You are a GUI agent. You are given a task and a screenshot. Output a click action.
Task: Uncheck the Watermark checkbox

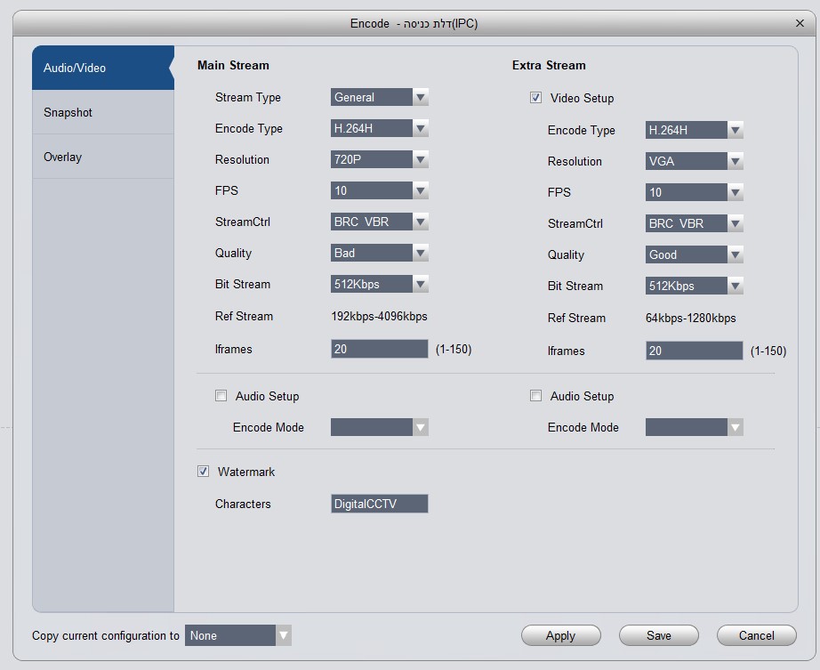tap(204, 472)
